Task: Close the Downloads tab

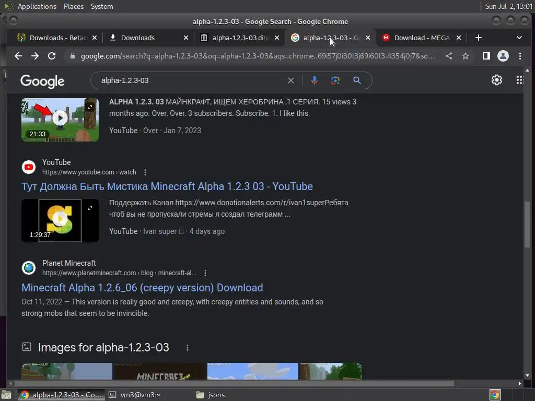Action: (185, 38)
